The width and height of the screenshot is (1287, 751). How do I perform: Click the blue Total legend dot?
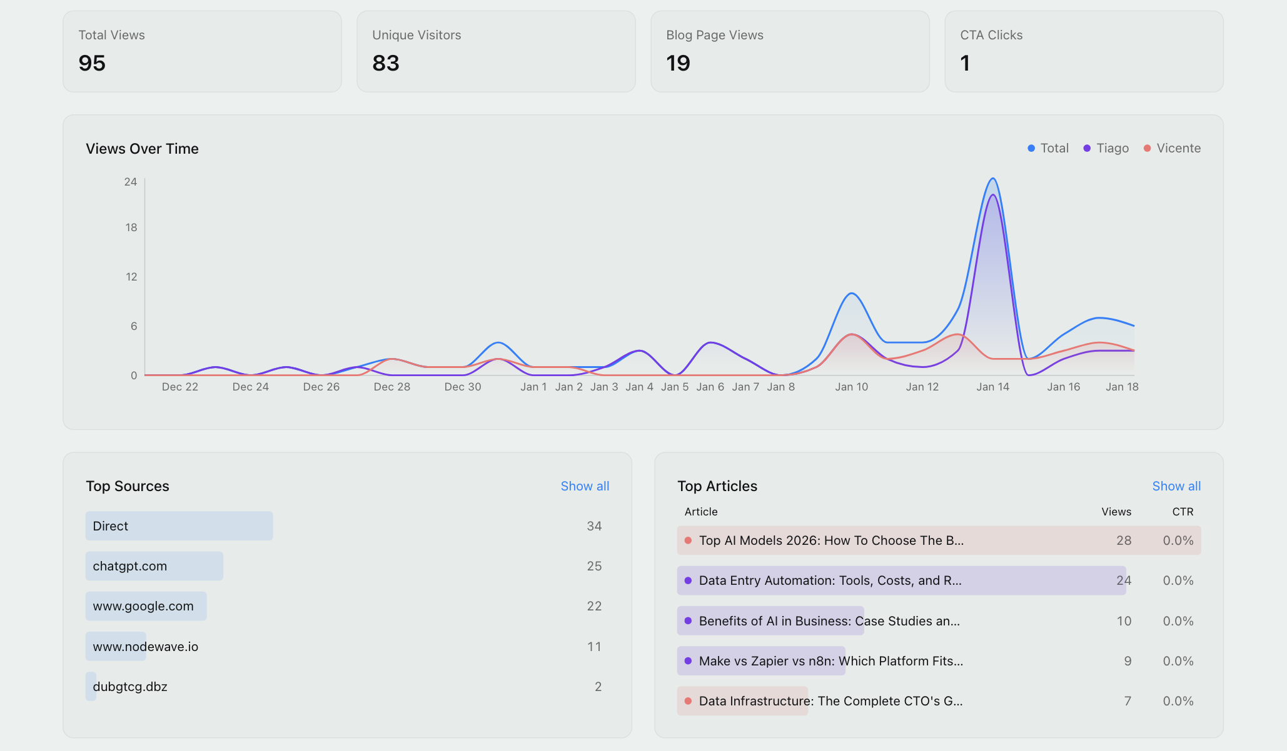tap(1031, 148)
